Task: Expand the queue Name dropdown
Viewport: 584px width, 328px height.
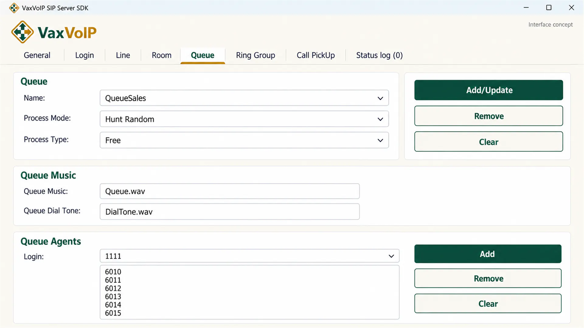Action: (x=244, y=98)
